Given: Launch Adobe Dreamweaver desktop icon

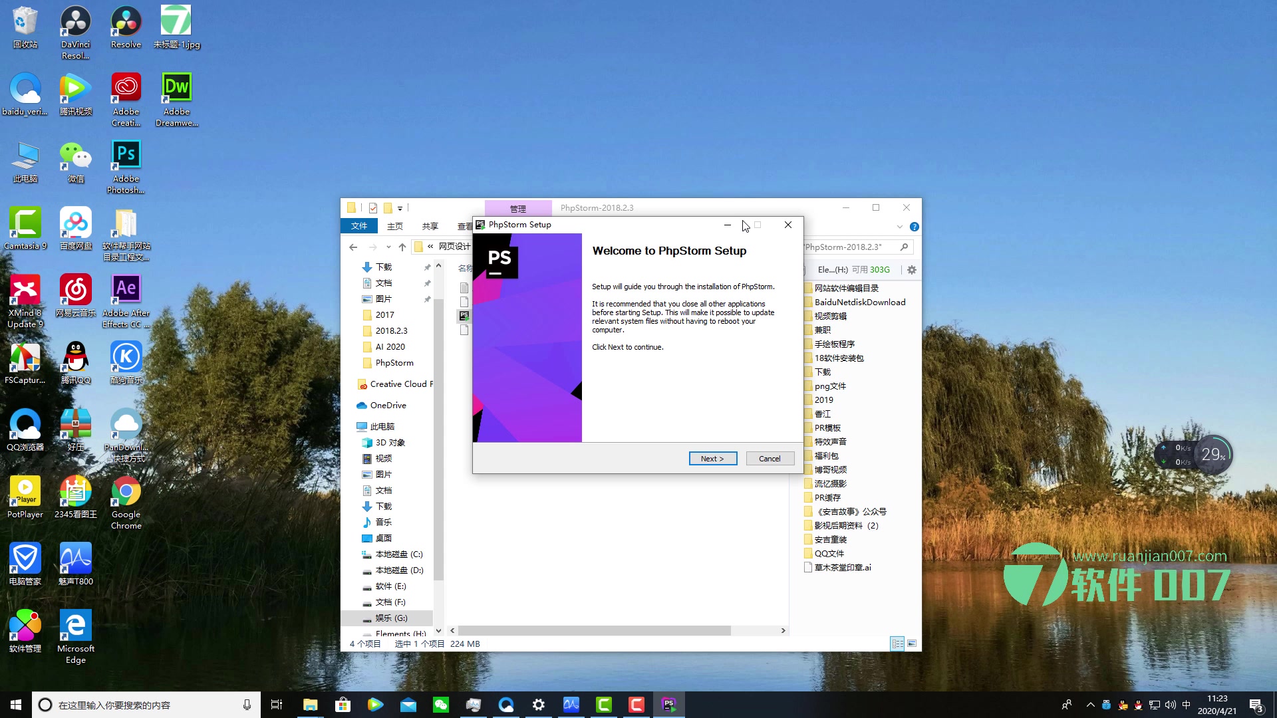Looking at the screenshot, I should pyautogui.click(x=176, y=100).
